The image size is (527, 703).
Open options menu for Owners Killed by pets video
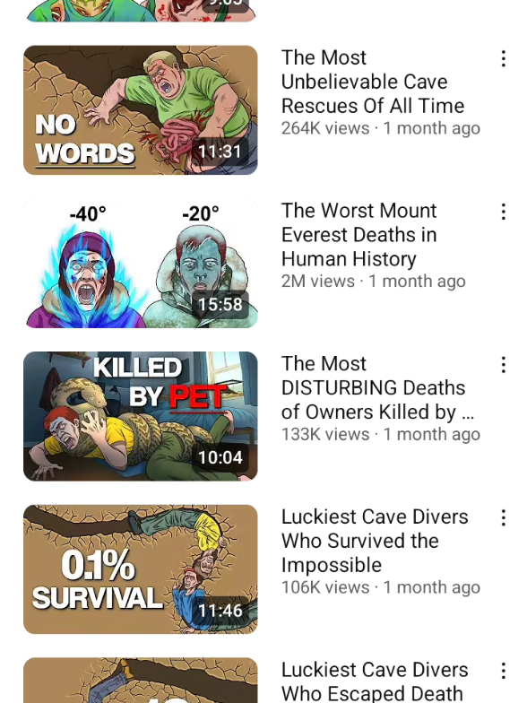(x=504, y=365)
